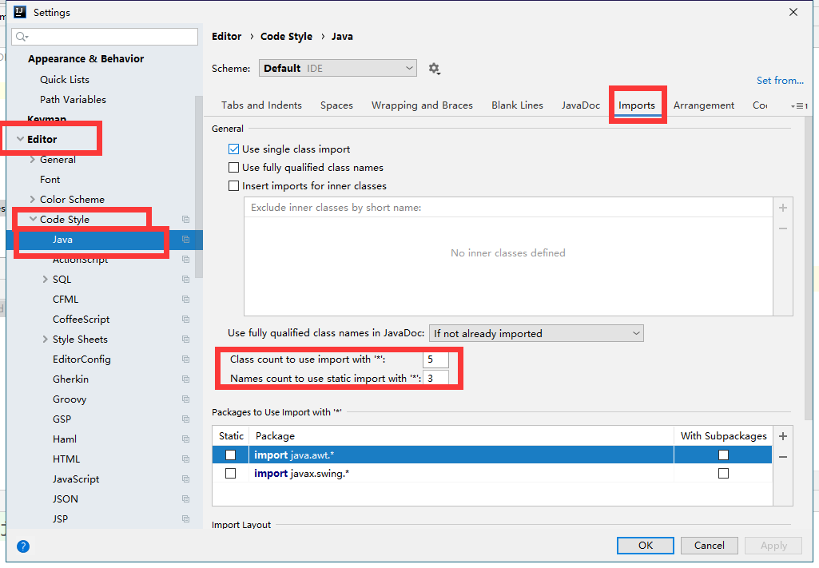Click copy icon next to HTML
The image size is (819, 568).
pos(185,459)
